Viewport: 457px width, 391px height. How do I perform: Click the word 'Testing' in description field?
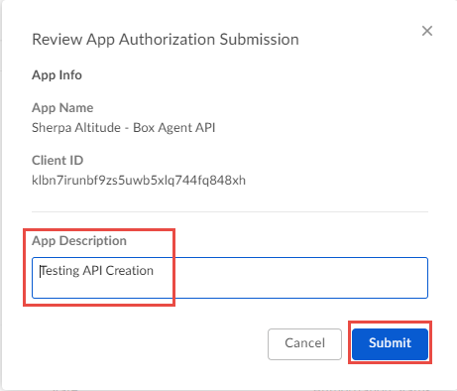(59, 271)
